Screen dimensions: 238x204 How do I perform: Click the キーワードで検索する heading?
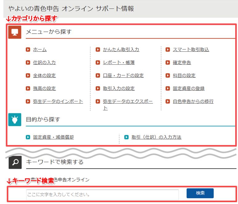54,162
